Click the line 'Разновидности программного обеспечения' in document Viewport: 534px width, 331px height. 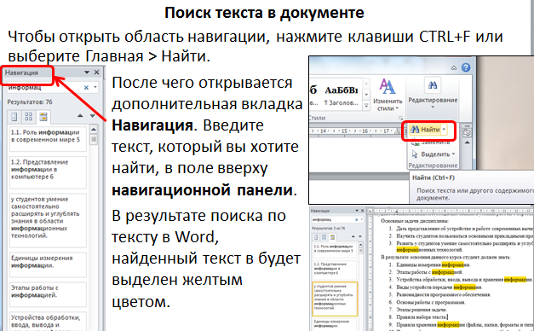point(443,294)
